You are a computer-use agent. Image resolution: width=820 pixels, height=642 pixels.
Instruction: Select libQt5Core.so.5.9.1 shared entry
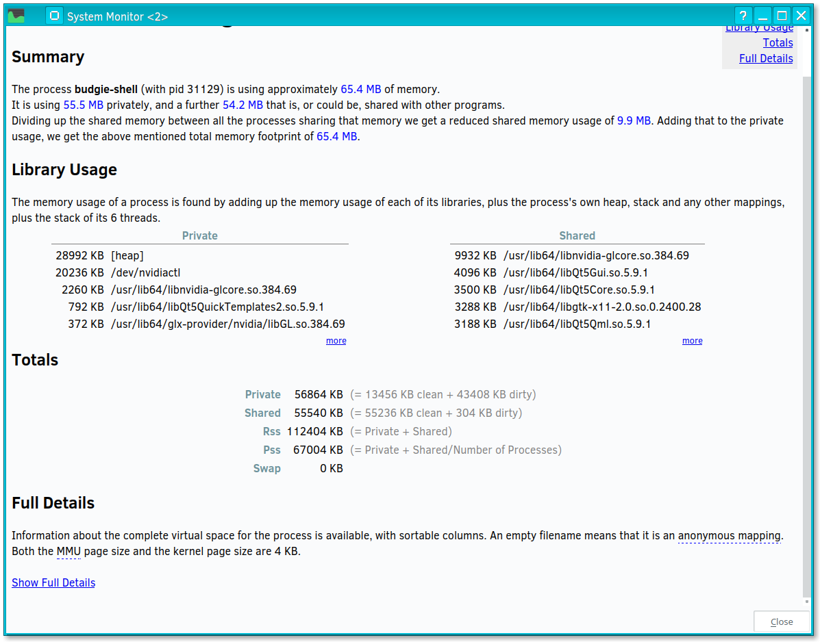pos(577,290)
